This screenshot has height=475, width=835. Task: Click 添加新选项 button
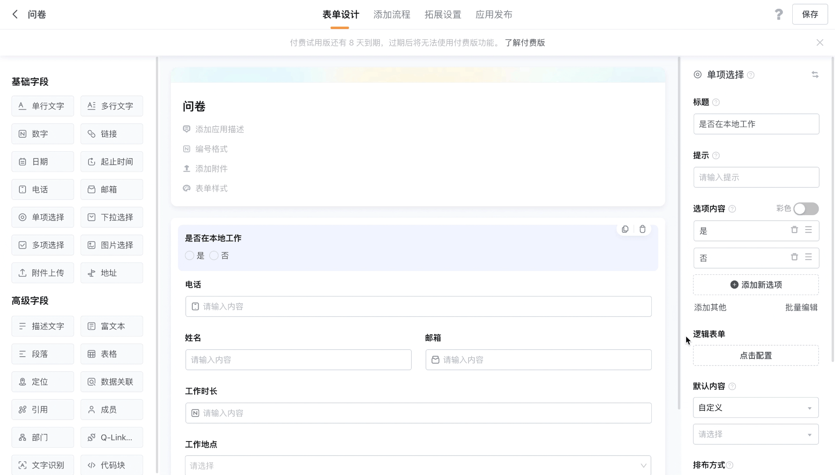(756, 285)
